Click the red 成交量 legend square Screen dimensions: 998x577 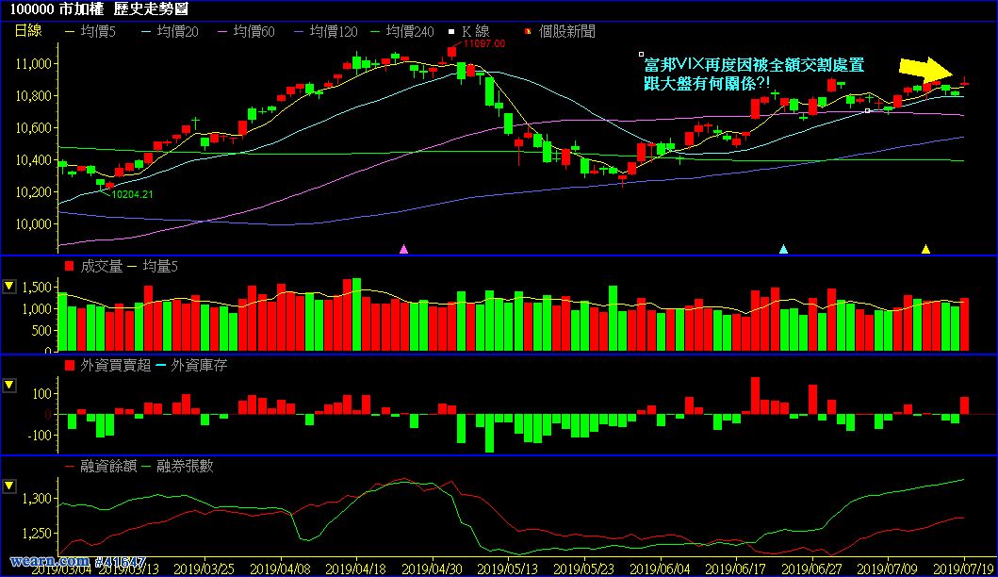click(69, 267)
